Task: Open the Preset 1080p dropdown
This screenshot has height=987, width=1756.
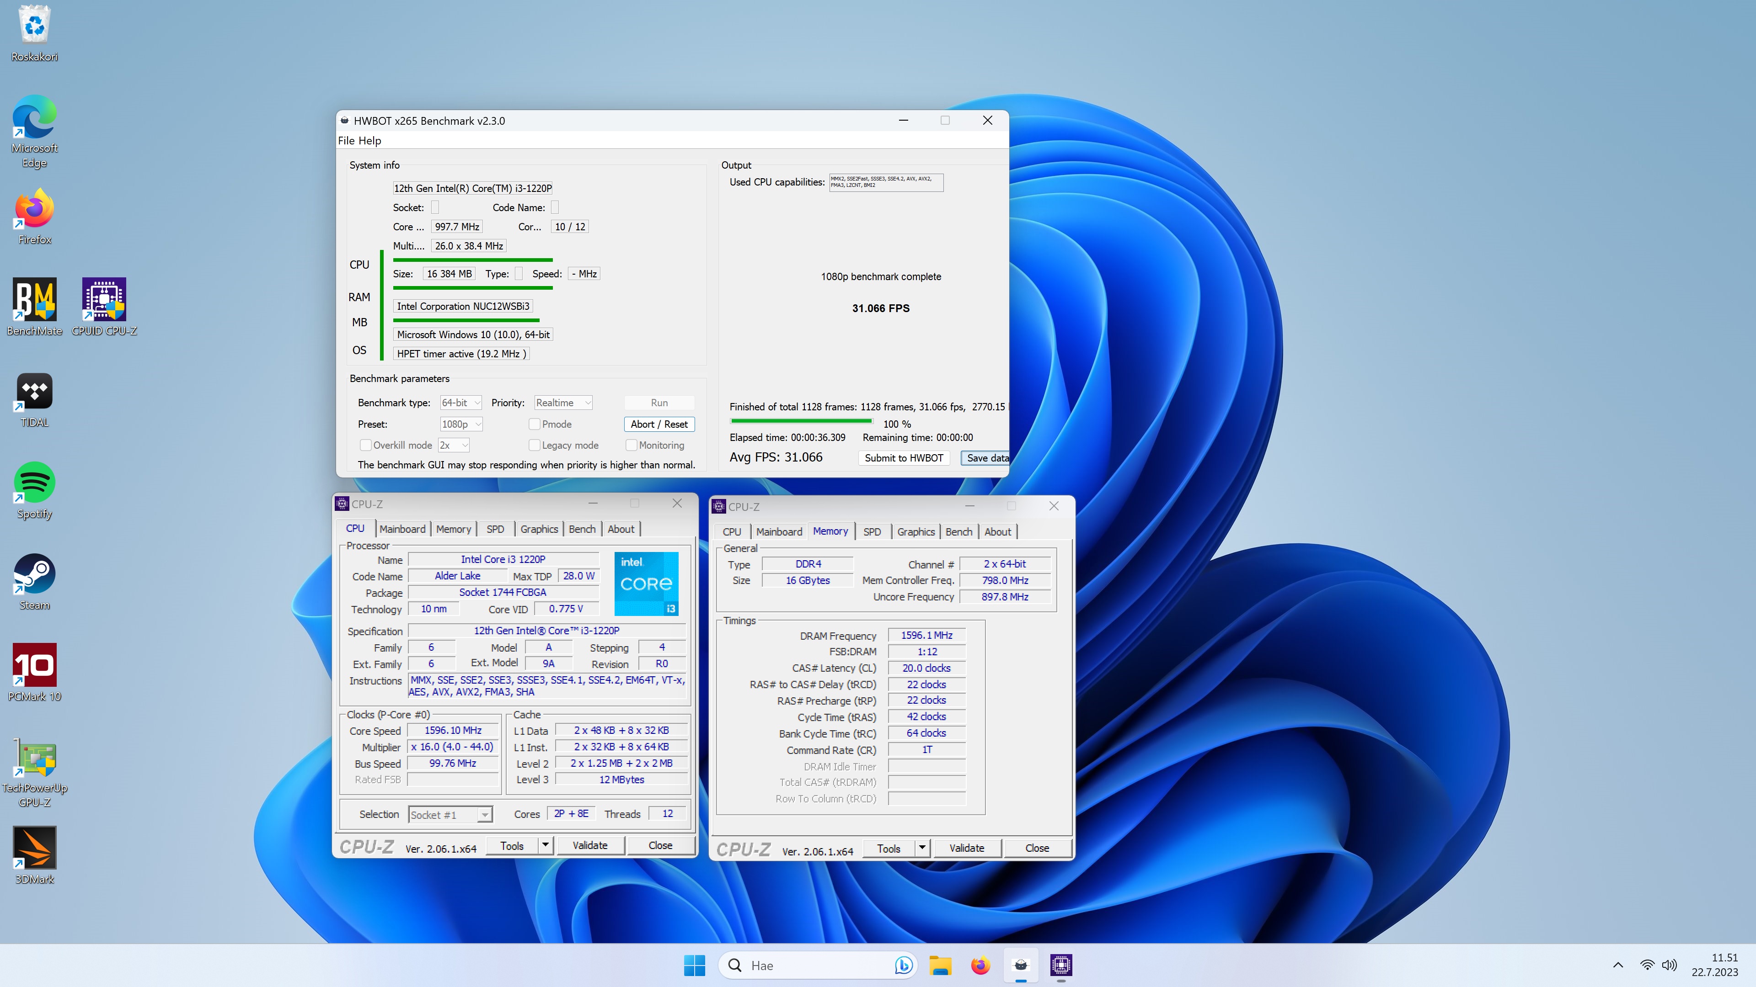Action: 461,424
